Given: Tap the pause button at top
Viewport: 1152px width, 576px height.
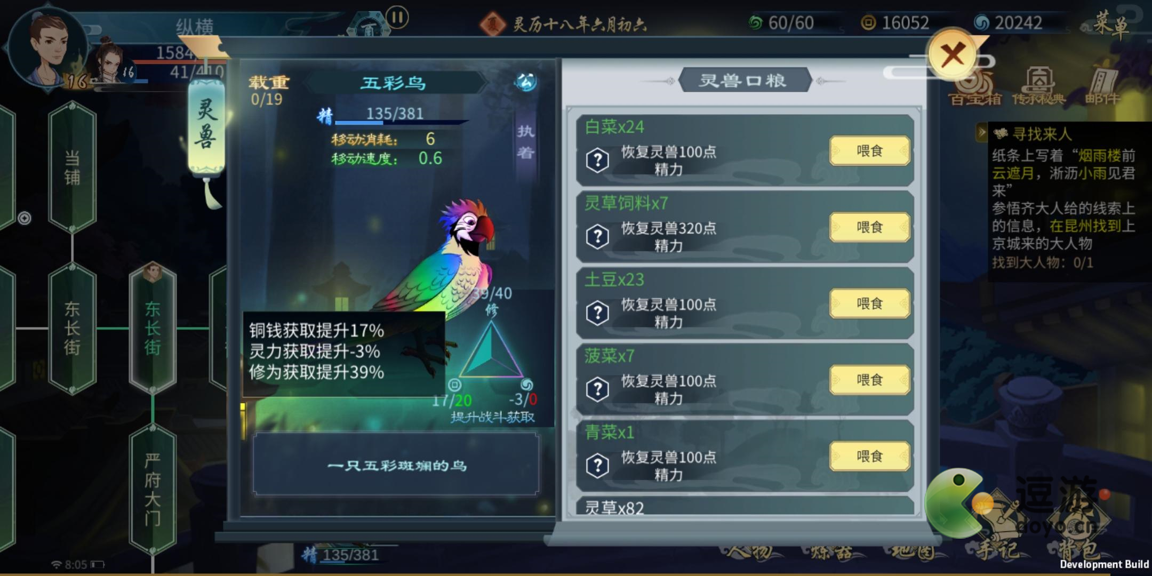Looking at the screenshot, I should pos(397,17).
